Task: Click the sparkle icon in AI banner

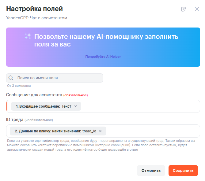Action: [x=28, y=36]
